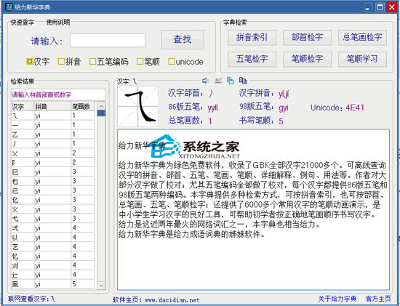Click the Unicode value 4E41
400x306 pixels.
(355, 108)
